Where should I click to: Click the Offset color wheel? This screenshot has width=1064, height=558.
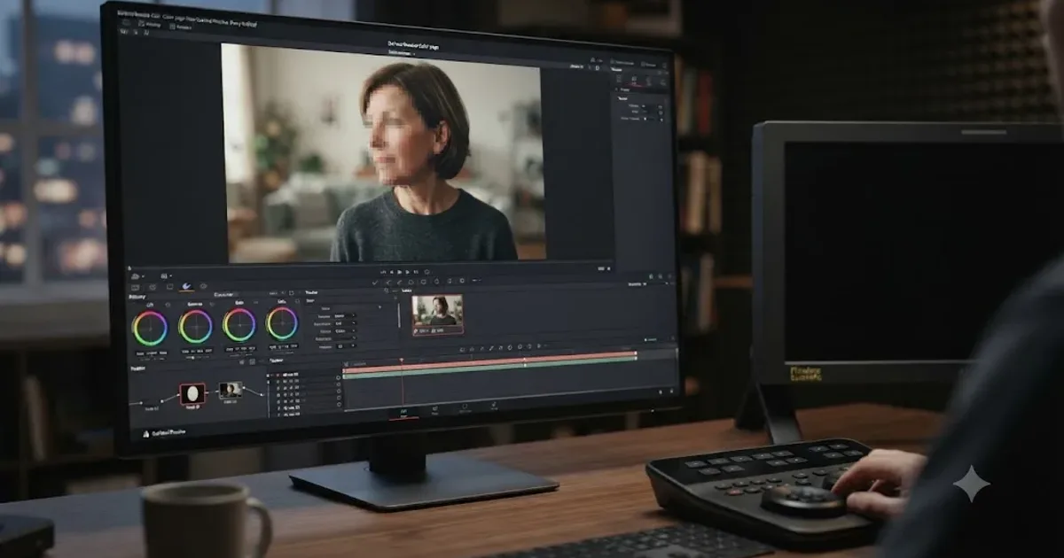(282, 323)
